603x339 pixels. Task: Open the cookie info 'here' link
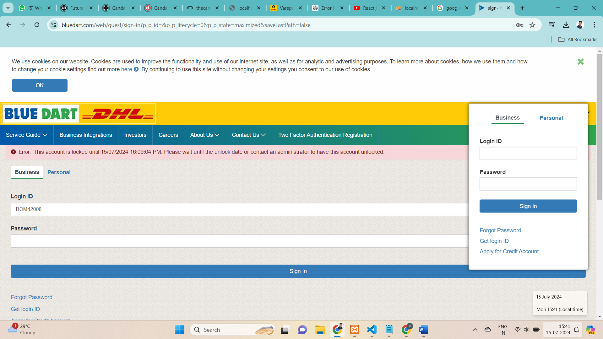(x=127, y=69)
